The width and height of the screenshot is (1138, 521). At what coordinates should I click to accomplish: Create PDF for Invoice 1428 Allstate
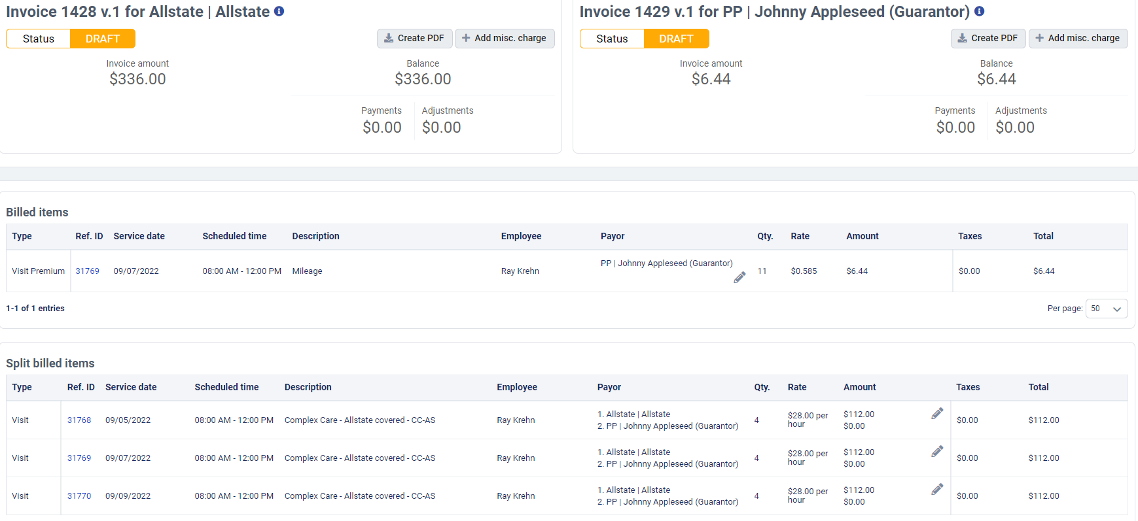414,39
